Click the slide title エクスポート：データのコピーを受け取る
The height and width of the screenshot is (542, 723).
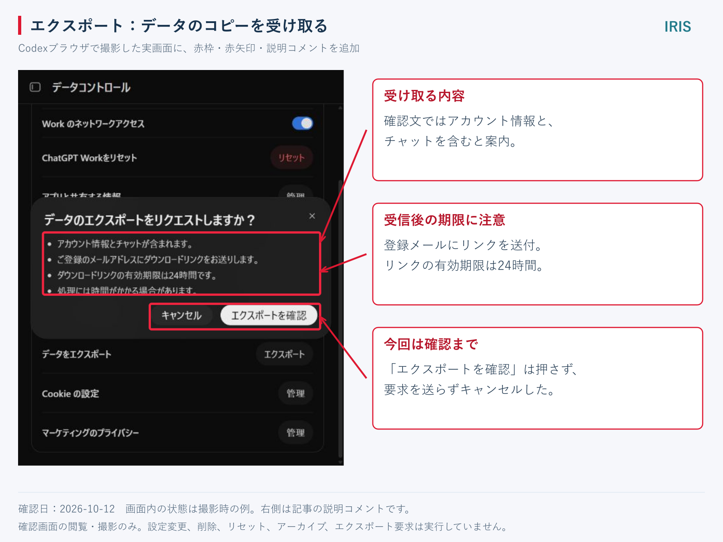coord(179,26)
